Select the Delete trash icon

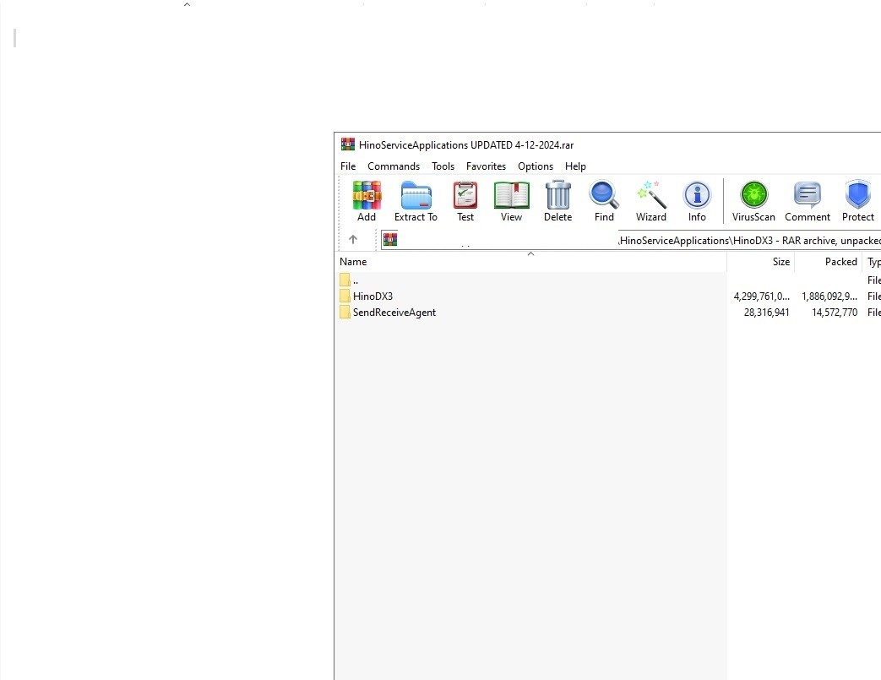click(x=558, y=195)
